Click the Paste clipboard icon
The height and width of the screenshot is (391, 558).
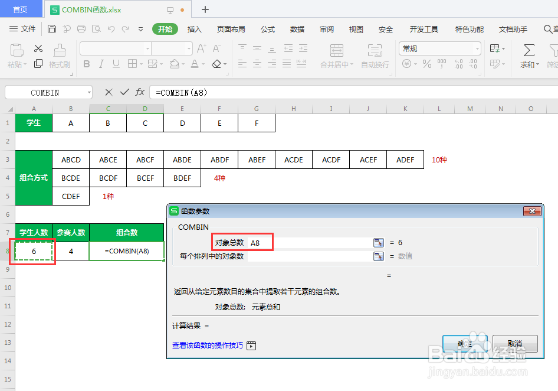pyautogui.click(x=17, y=50)
